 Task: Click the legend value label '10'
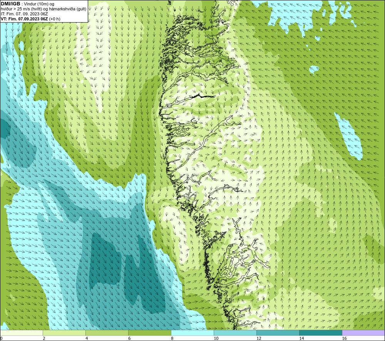tap(216, 338)
